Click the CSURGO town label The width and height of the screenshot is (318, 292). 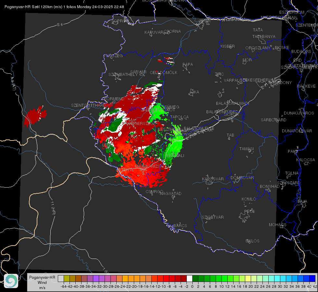[x=154, y=192]
